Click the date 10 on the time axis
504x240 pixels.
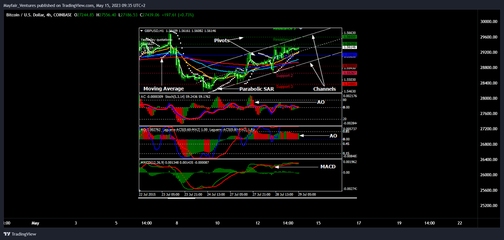(x=217, y=223)
